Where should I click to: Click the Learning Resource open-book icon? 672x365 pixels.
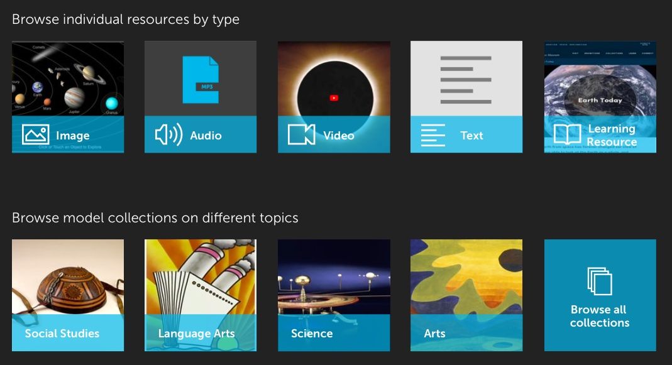567,134
